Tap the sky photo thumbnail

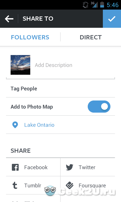[x=20, y=65]
